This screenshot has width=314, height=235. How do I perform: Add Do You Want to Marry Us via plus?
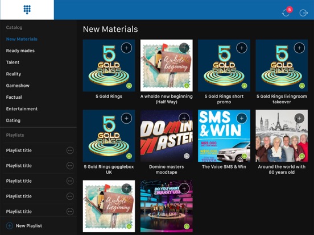(184, 188)
